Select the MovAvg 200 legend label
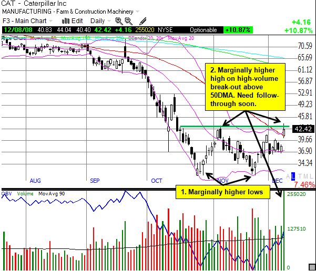316x271 pixels. click(109, 38)
